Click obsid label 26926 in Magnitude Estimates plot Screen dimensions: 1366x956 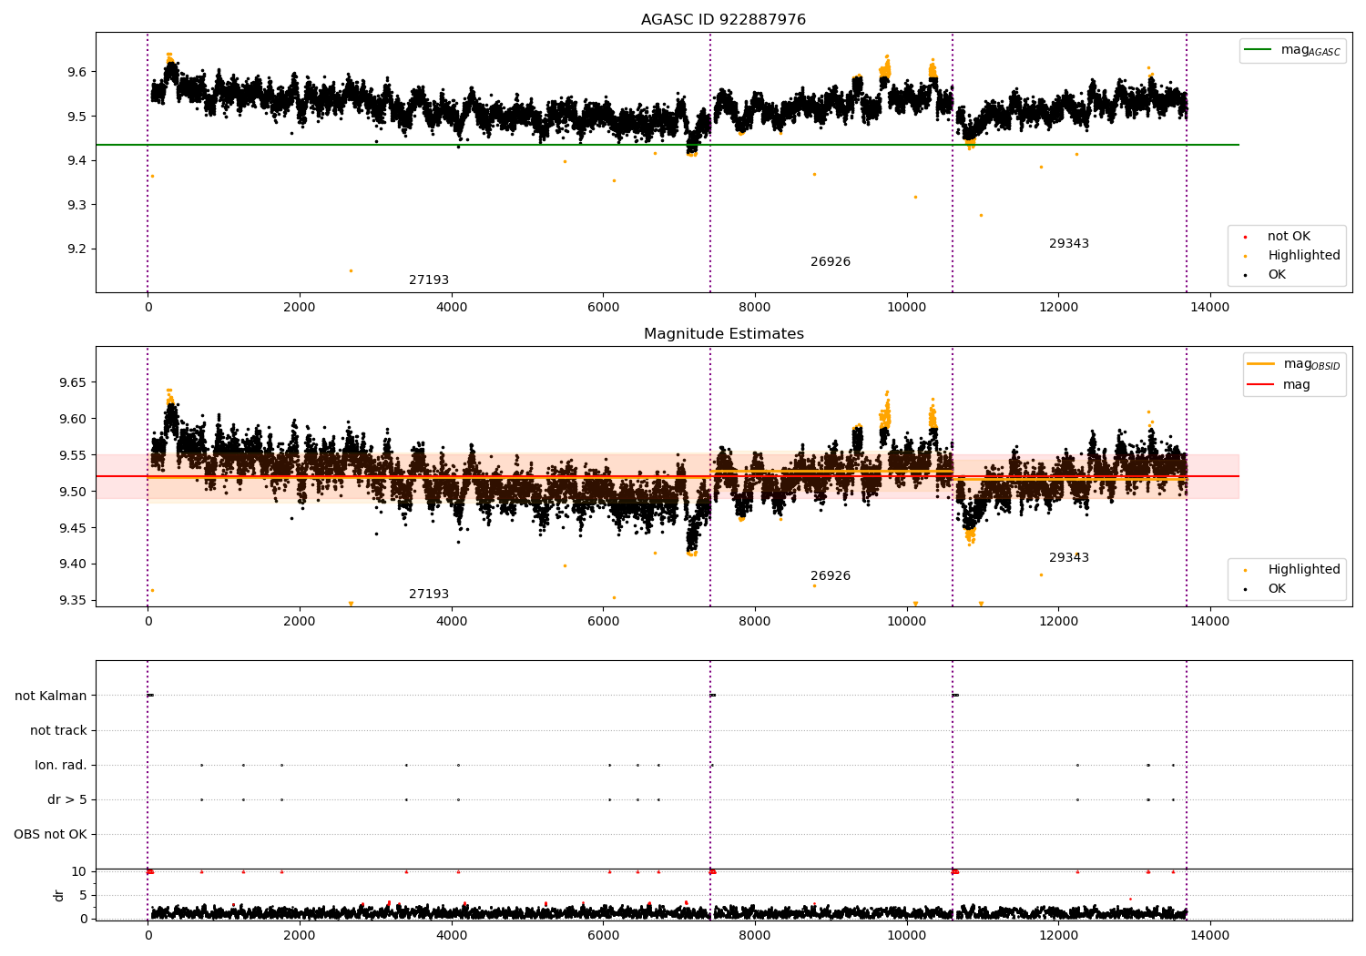click(x=831, y=576)
